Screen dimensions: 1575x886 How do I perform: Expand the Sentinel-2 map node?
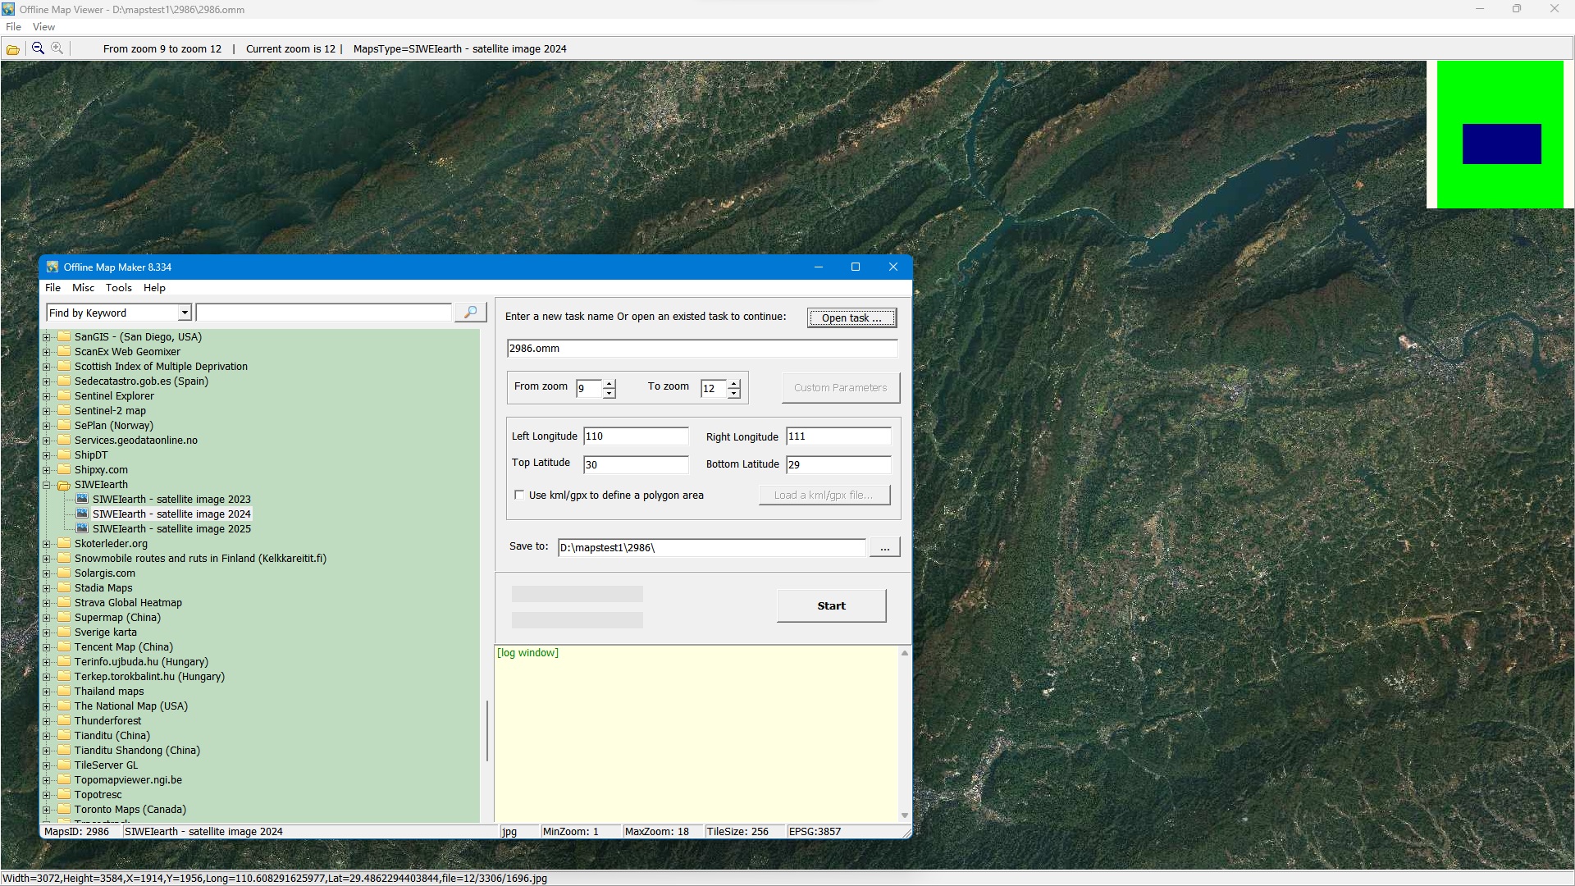pos(47,411)
